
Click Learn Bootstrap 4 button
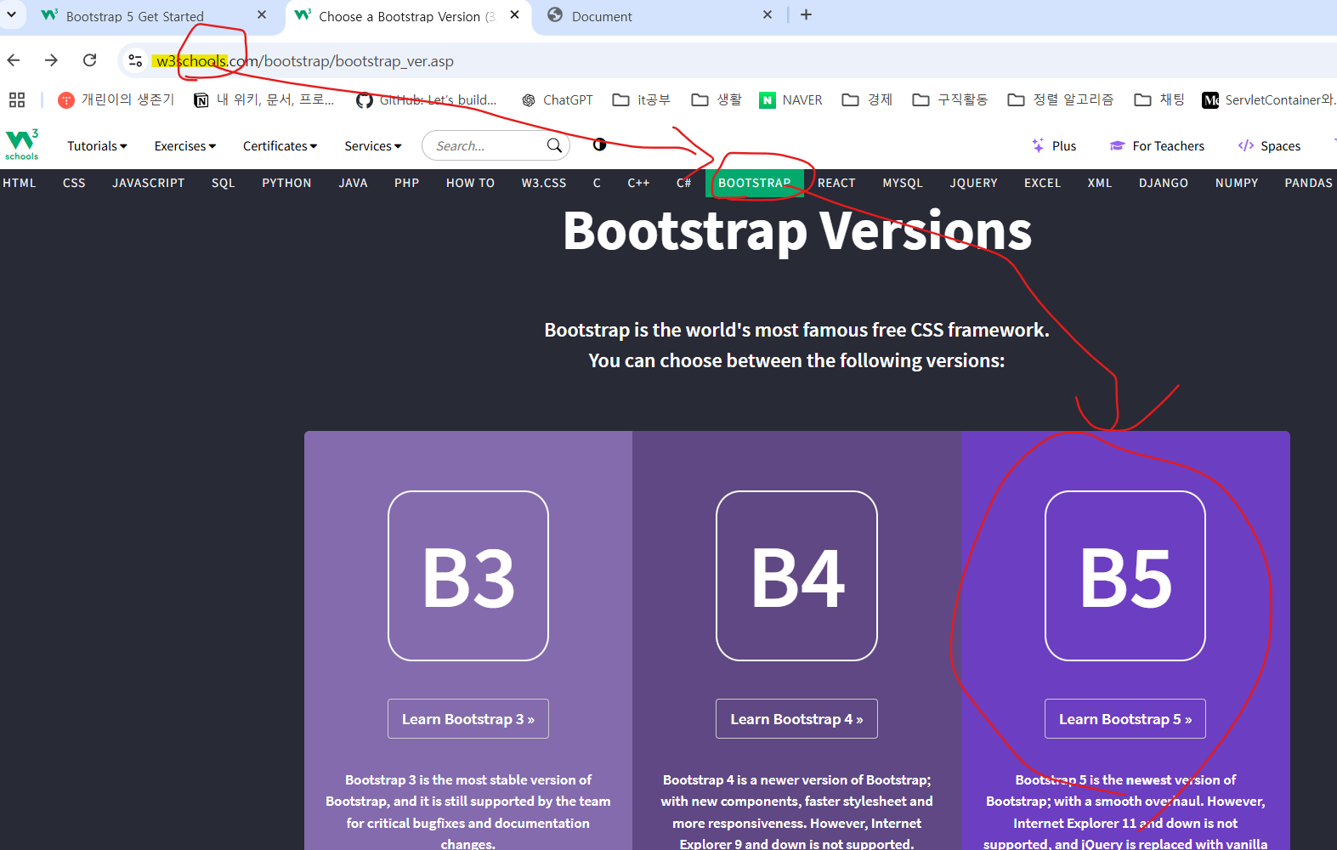tap(796, 719)
